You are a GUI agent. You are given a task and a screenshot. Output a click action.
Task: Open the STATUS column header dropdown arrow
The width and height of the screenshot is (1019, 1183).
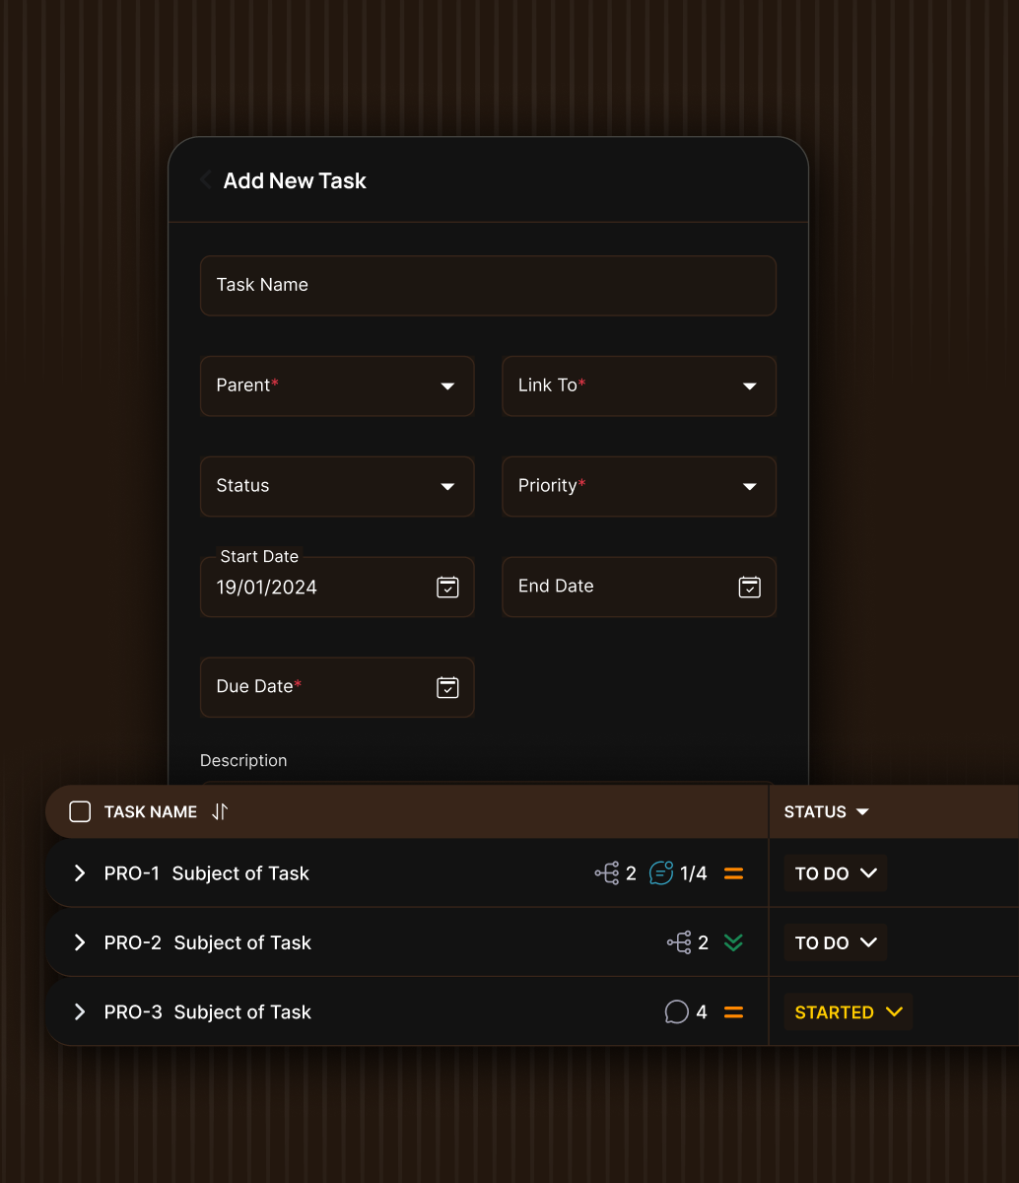[x=862, y=812]
